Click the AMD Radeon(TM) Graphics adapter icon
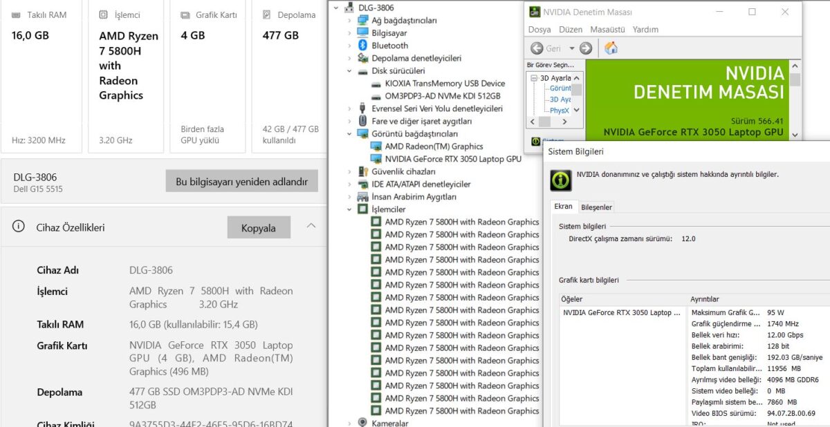830x427 pixels. 376,146
